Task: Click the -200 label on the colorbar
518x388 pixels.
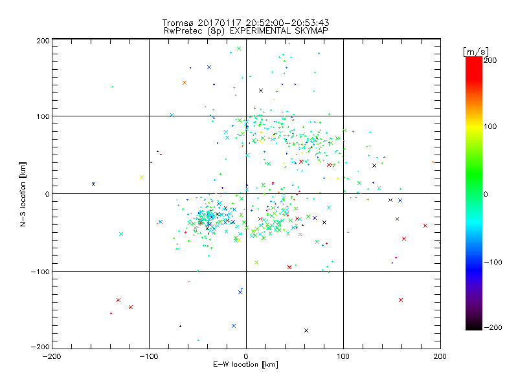Action: point(493,327)
